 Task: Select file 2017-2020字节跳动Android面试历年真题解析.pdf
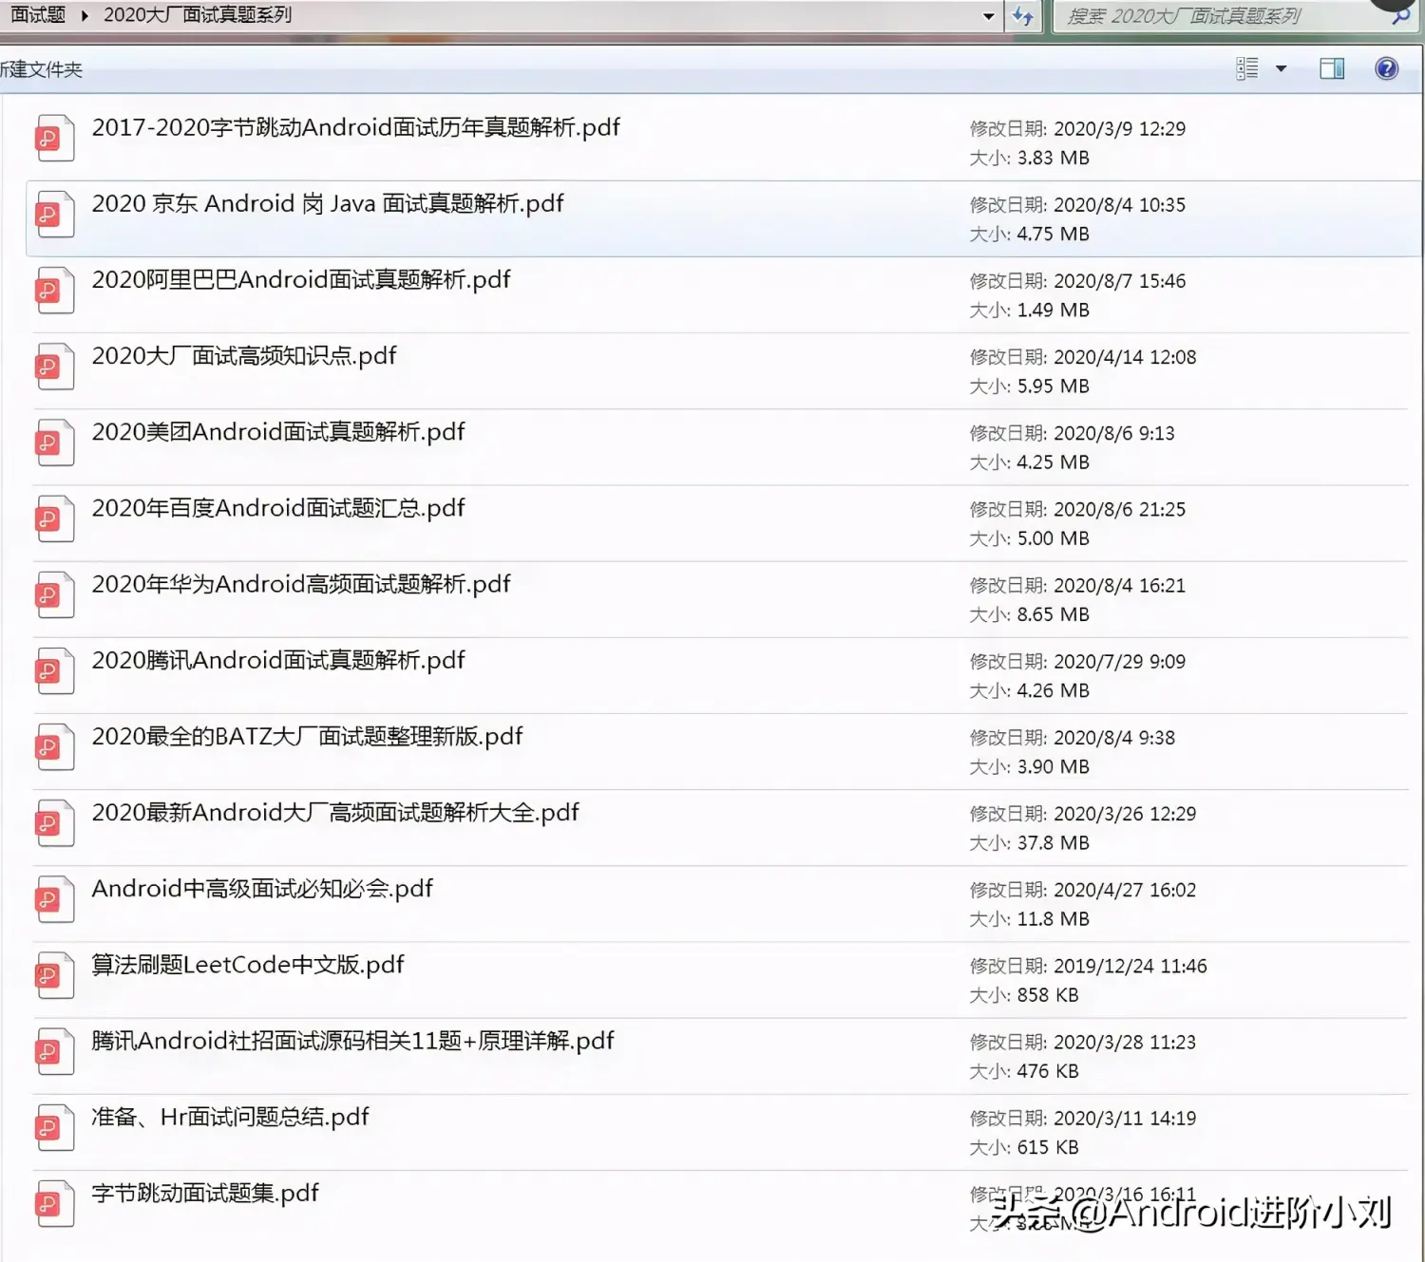point(355,127)
